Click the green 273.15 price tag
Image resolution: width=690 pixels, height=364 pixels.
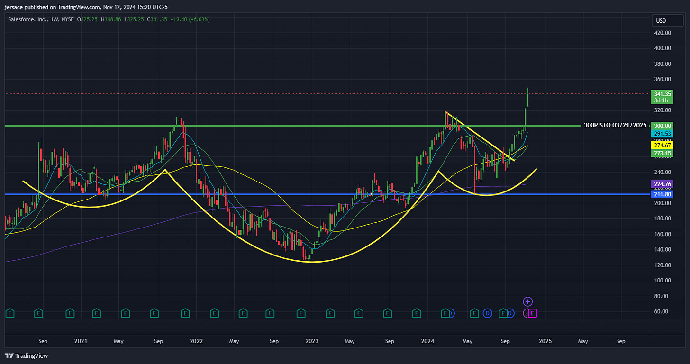[x=661, y=153]
